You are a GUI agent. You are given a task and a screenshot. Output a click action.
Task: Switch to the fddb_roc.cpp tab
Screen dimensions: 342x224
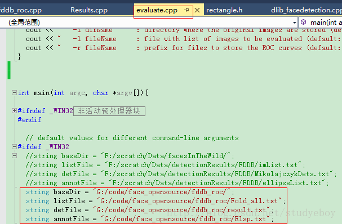(x=21, y=10)
